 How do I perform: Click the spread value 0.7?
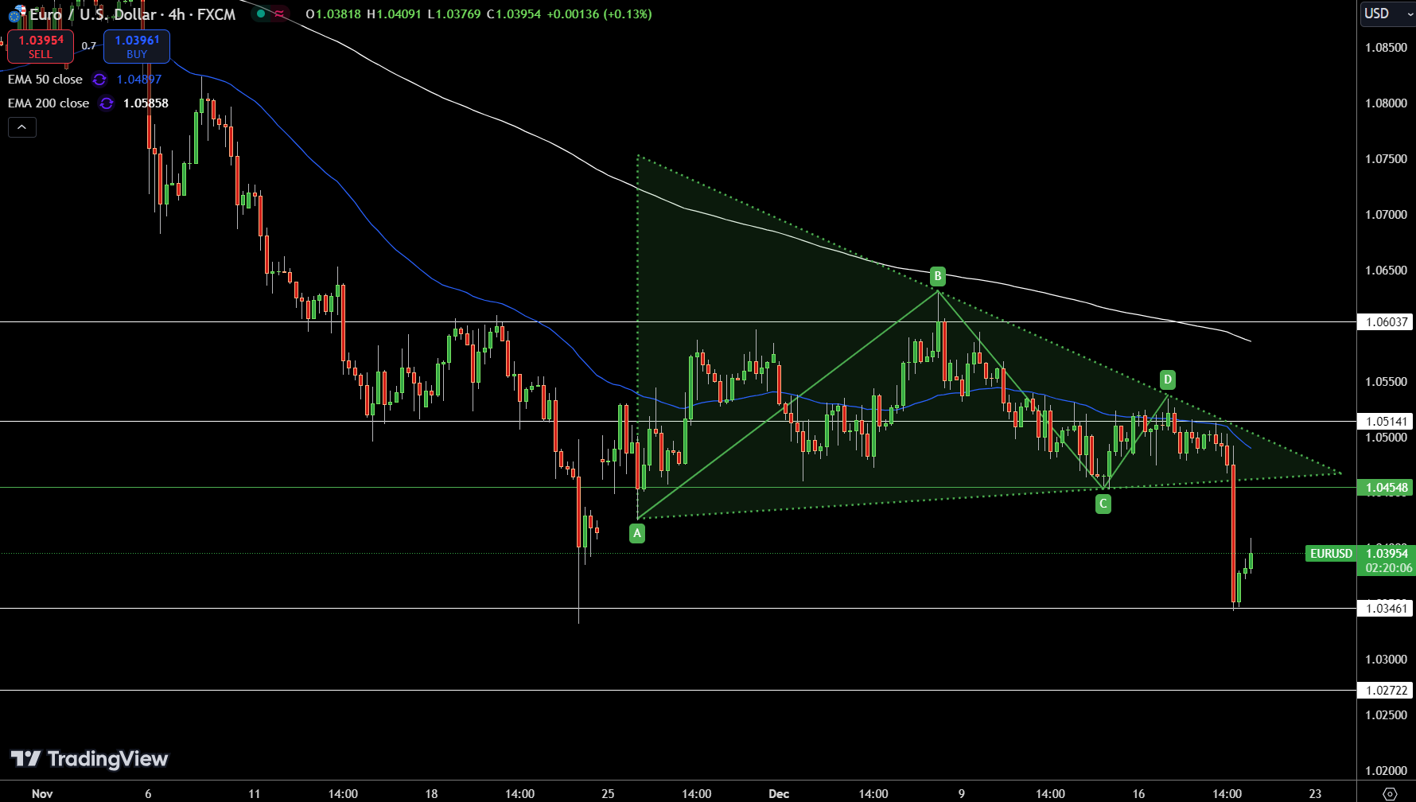coord(89,46)
